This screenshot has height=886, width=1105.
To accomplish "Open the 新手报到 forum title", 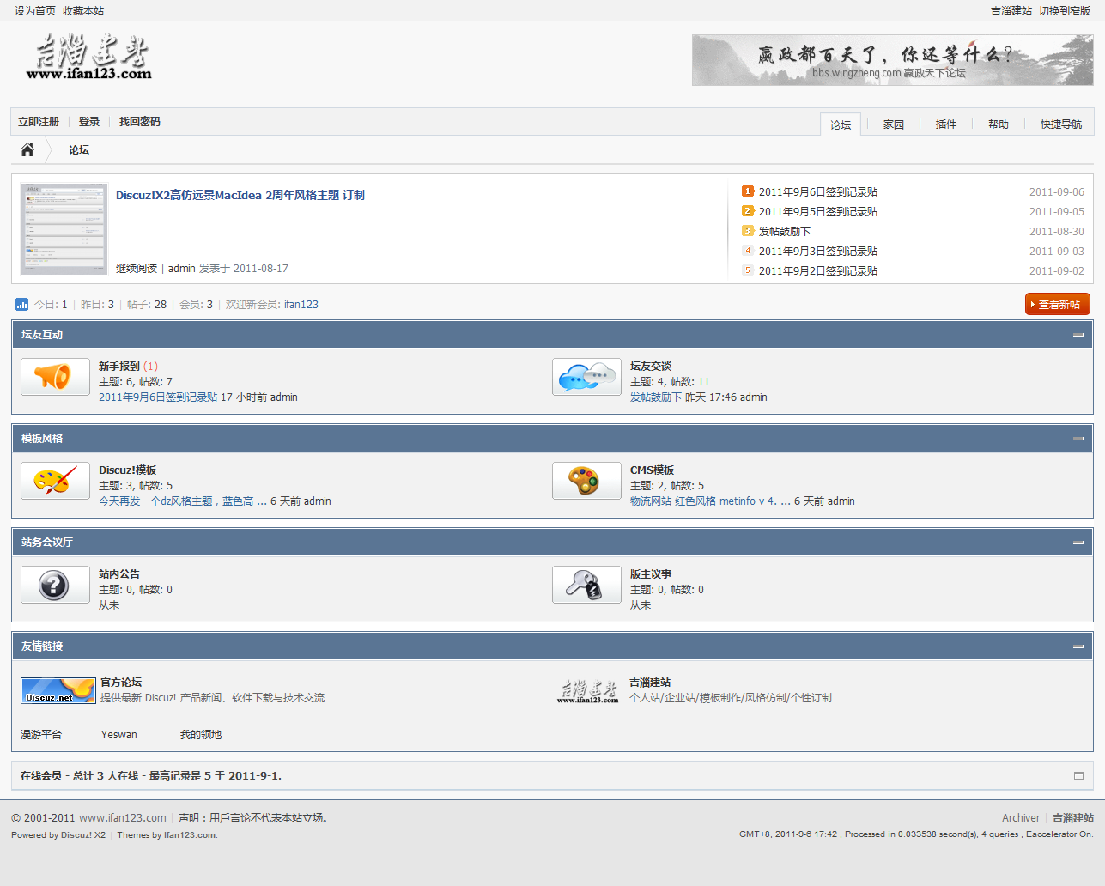I will click(119, 366).
